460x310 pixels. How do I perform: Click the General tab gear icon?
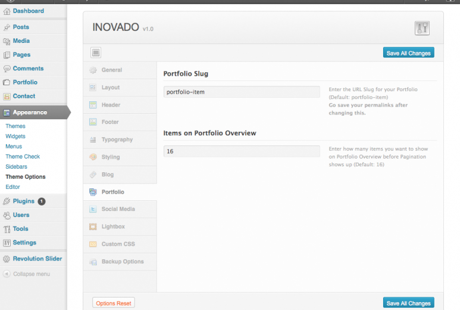tap(93, 70)
